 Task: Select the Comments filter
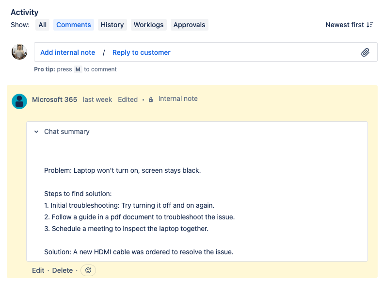coord(74,25)
